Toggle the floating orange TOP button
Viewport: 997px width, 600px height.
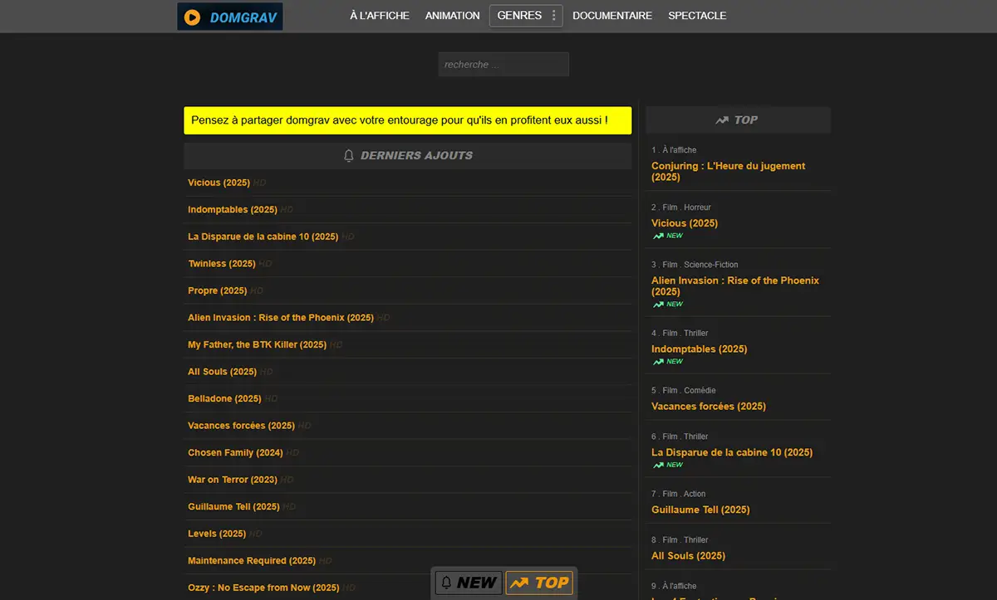[x=539, y=583]
